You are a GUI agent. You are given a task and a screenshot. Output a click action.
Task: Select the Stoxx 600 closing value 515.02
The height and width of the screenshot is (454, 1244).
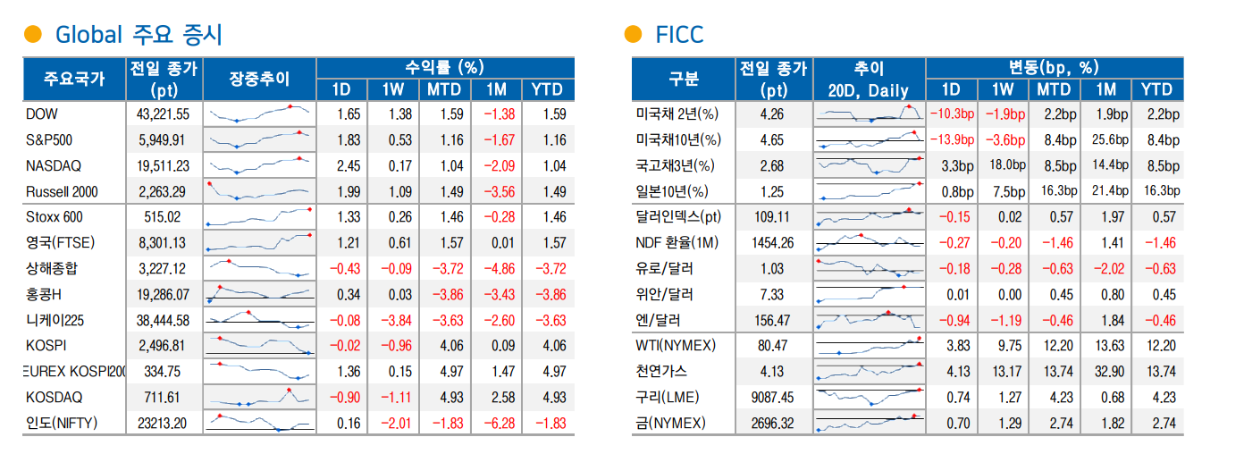pos(162,217)
